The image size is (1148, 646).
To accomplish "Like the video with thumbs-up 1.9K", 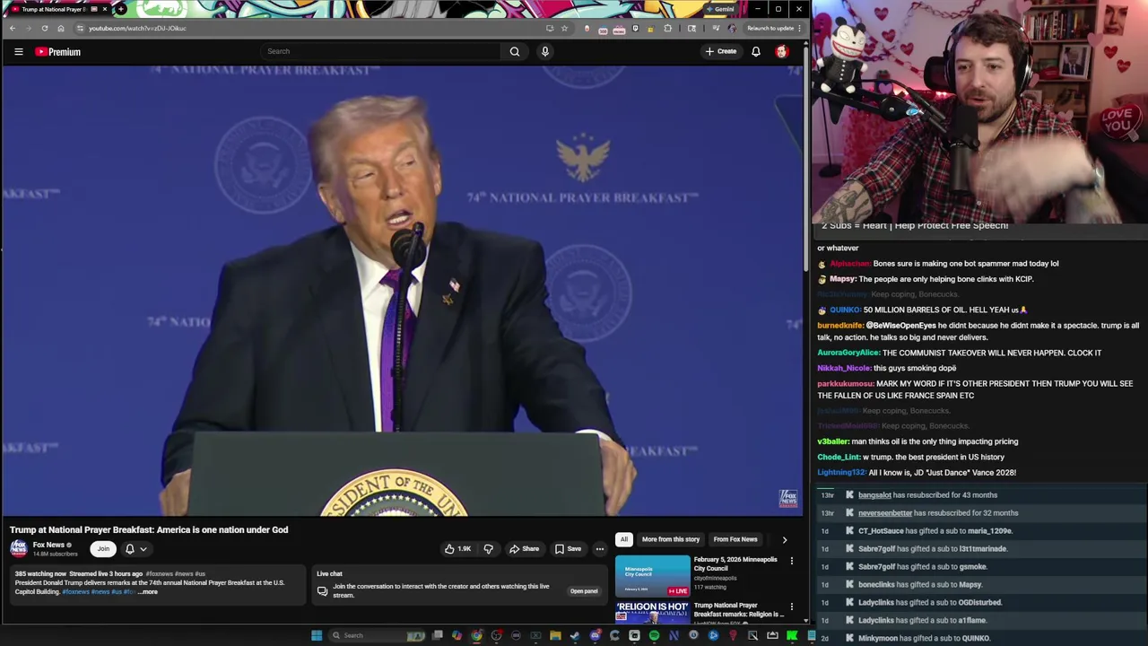I will pyautogui.click(x=457, y=549).
